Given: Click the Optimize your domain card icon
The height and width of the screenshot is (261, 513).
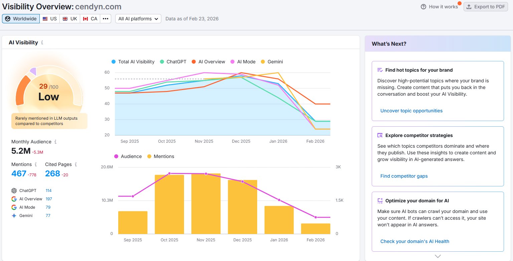Looking at the screenshot, I should 380,201.
